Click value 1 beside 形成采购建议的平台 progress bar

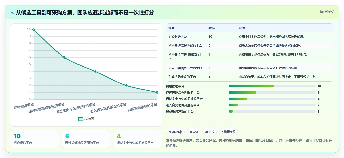pos(318,111)
